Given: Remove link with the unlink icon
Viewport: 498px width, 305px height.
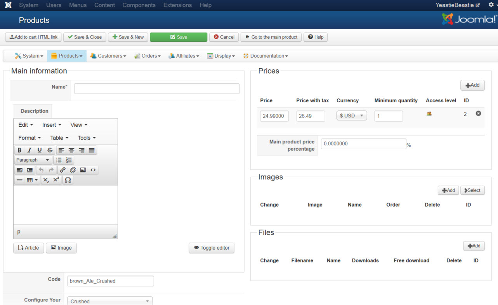Looking at the screenshot, I should [73, 170].
